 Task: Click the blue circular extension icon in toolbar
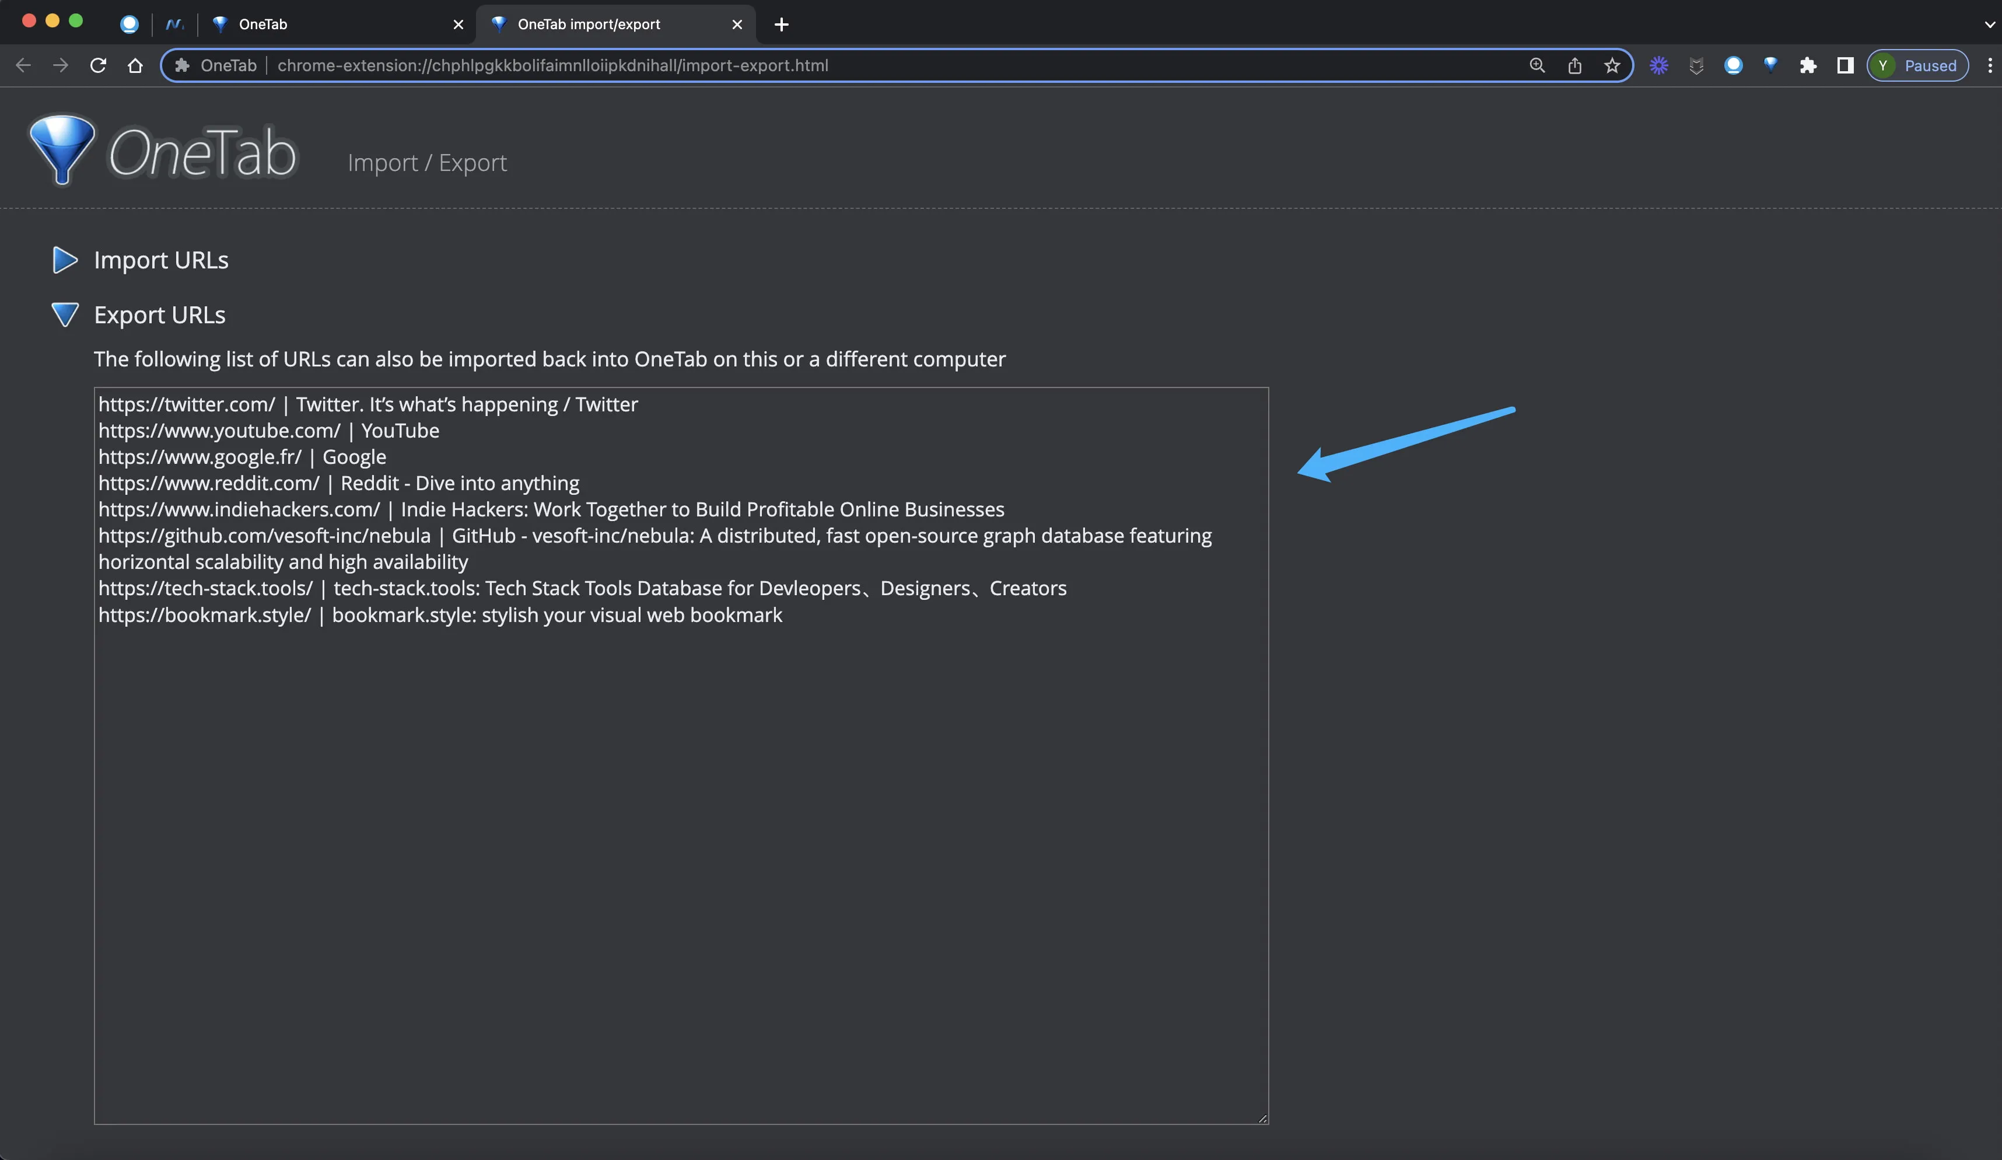tap(1734, 66)
